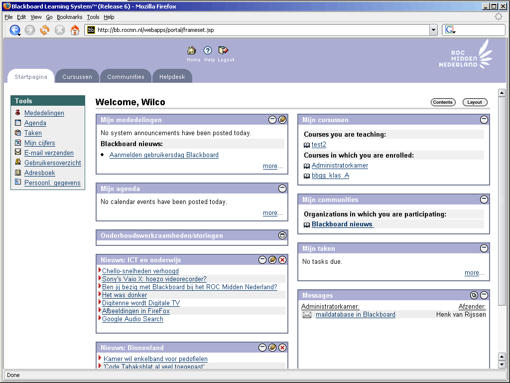Screen dimensions: 510x383
Task: Collapse the Mijn agenda module
Action: (282, 188)
